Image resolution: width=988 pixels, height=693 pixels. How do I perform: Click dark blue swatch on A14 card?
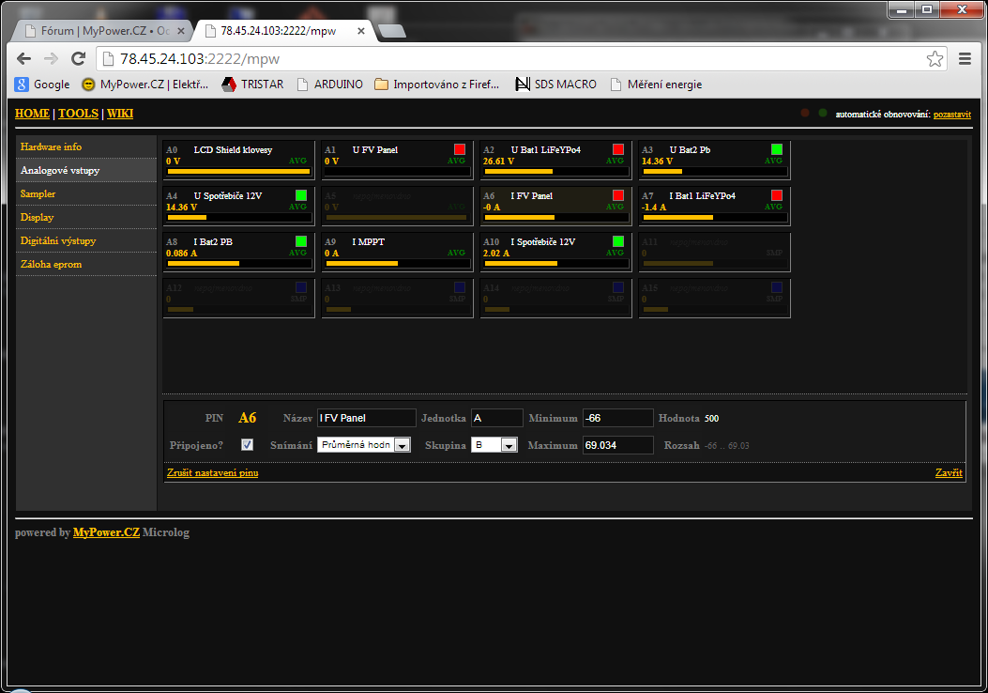point(618,287)
